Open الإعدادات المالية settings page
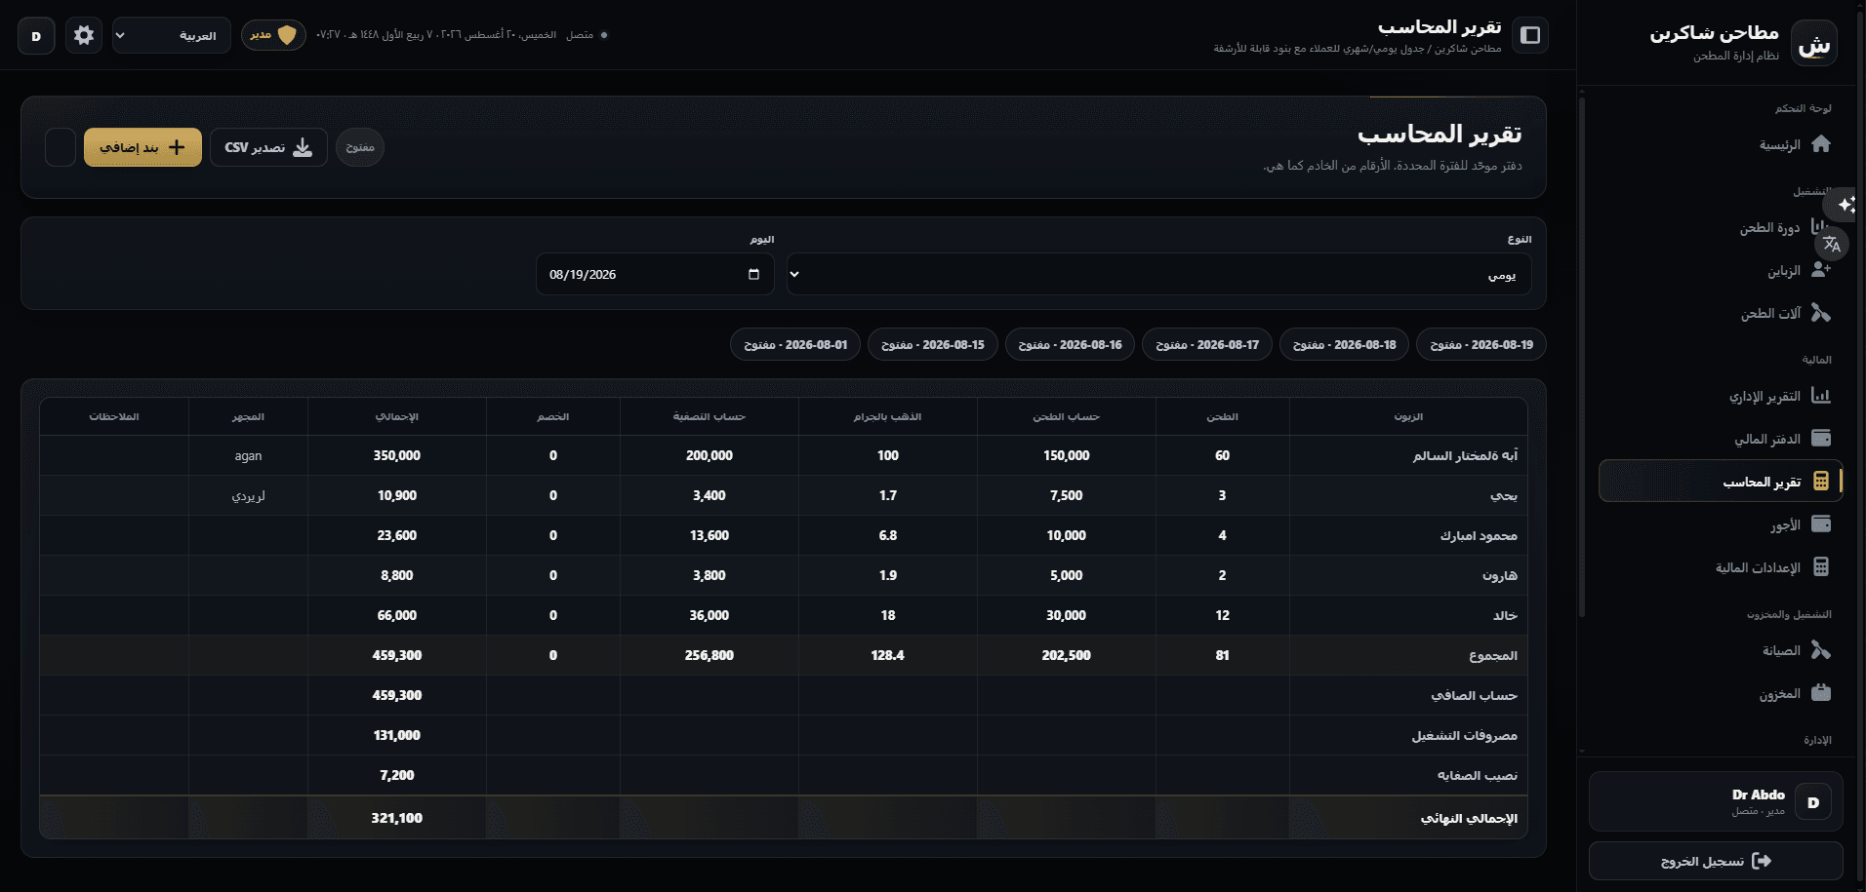The image size is (1866, 892). pos(1721,567)
